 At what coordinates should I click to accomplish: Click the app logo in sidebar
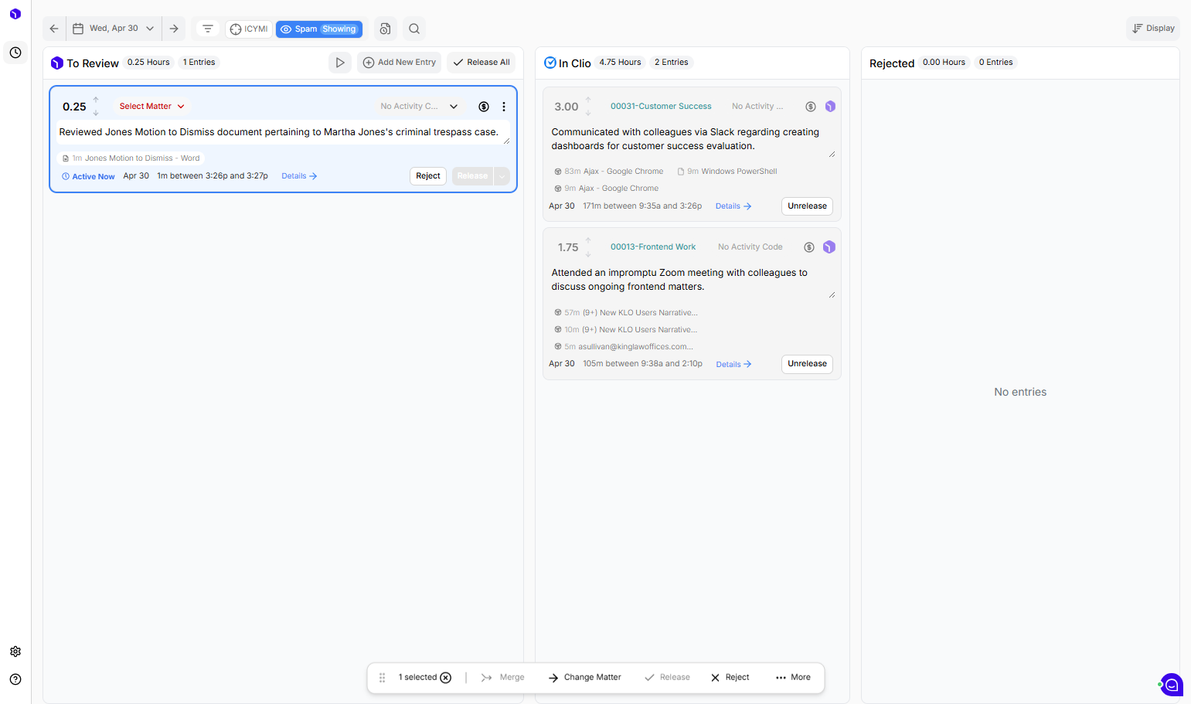15,14
